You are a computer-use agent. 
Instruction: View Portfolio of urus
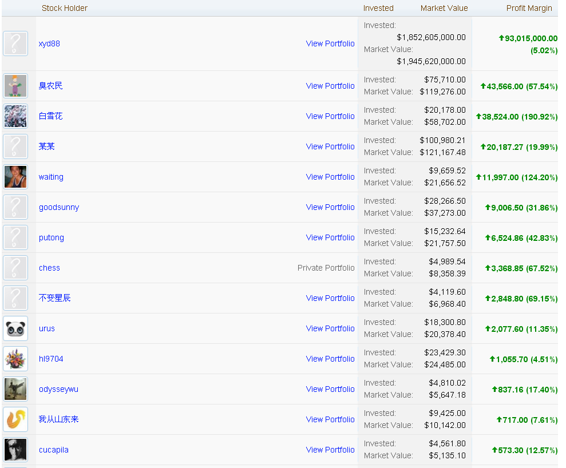pyautogui.click(x=330, y=328)
